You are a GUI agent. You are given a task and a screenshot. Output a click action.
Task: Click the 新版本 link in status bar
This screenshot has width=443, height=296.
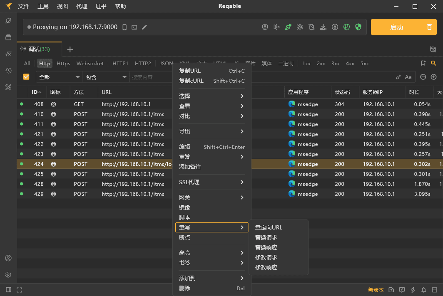pos(376,290)
